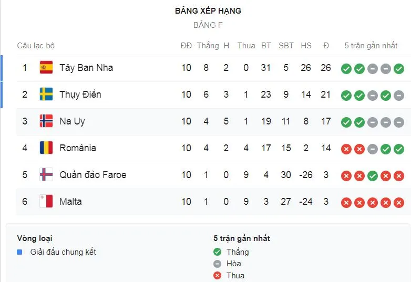Viewport: 411px width, 282px height.
Task: Click the green Thắng legend icon
Action: [218, 252]
